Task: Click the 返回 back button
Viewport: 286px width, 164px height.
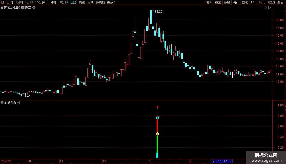Action: [280, 2]
